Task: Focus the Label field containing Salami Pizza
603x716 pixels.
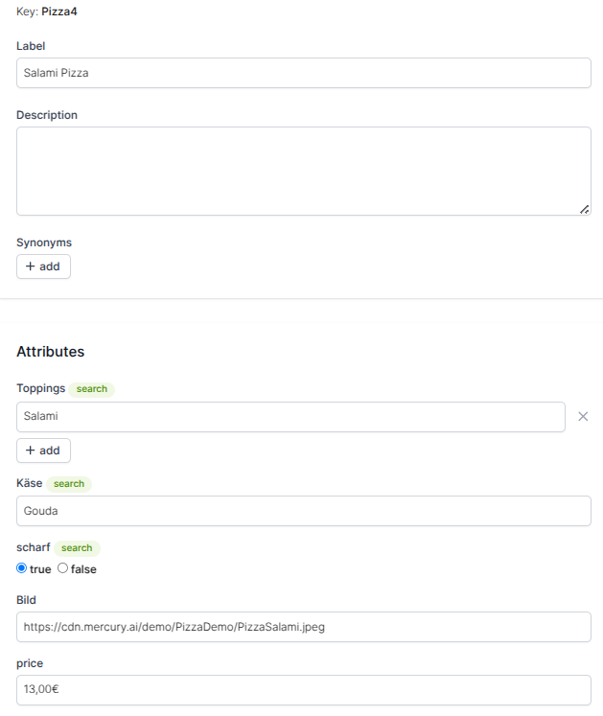Action: [304, 73]
